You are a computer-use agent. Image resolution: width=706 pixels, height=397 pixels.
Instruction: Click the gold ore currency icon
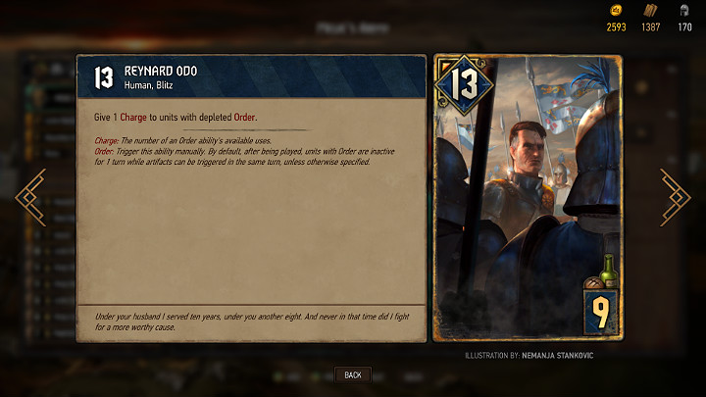(x=616, y=11)
